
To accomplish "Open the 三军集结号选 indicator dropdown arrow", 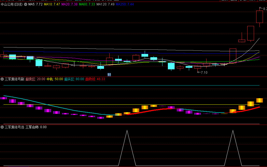I will click(2, 127).
